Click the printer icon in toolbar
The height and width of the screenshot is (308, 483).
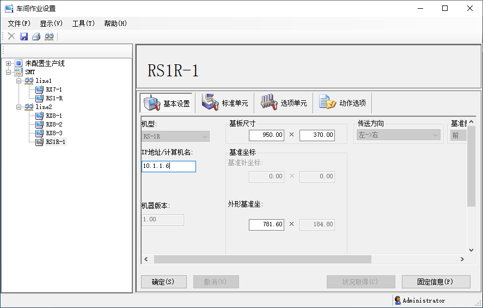point(36,37)
